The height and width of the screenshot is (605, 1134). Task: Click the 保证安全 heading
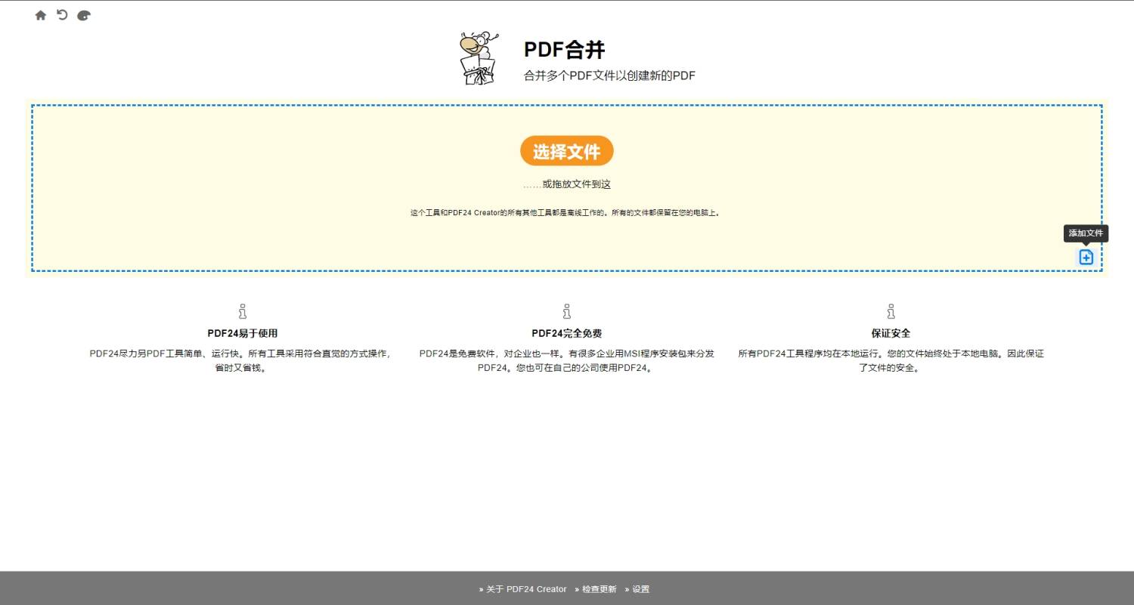(x=891, y=333)
